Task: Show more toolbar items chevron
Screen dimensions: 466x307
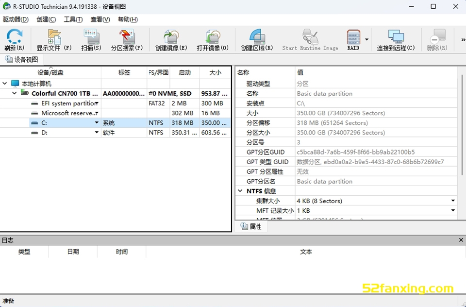Action: (463, 39)
